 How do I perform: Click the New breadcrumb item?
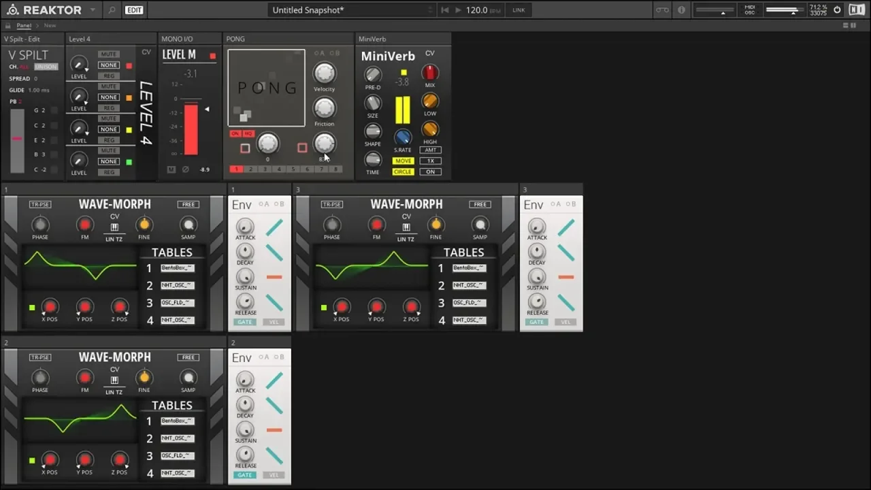click(50, 25)
